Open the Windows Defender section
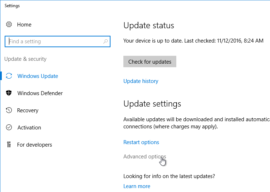This screenshot has width=270, height=192. point(40,93)
